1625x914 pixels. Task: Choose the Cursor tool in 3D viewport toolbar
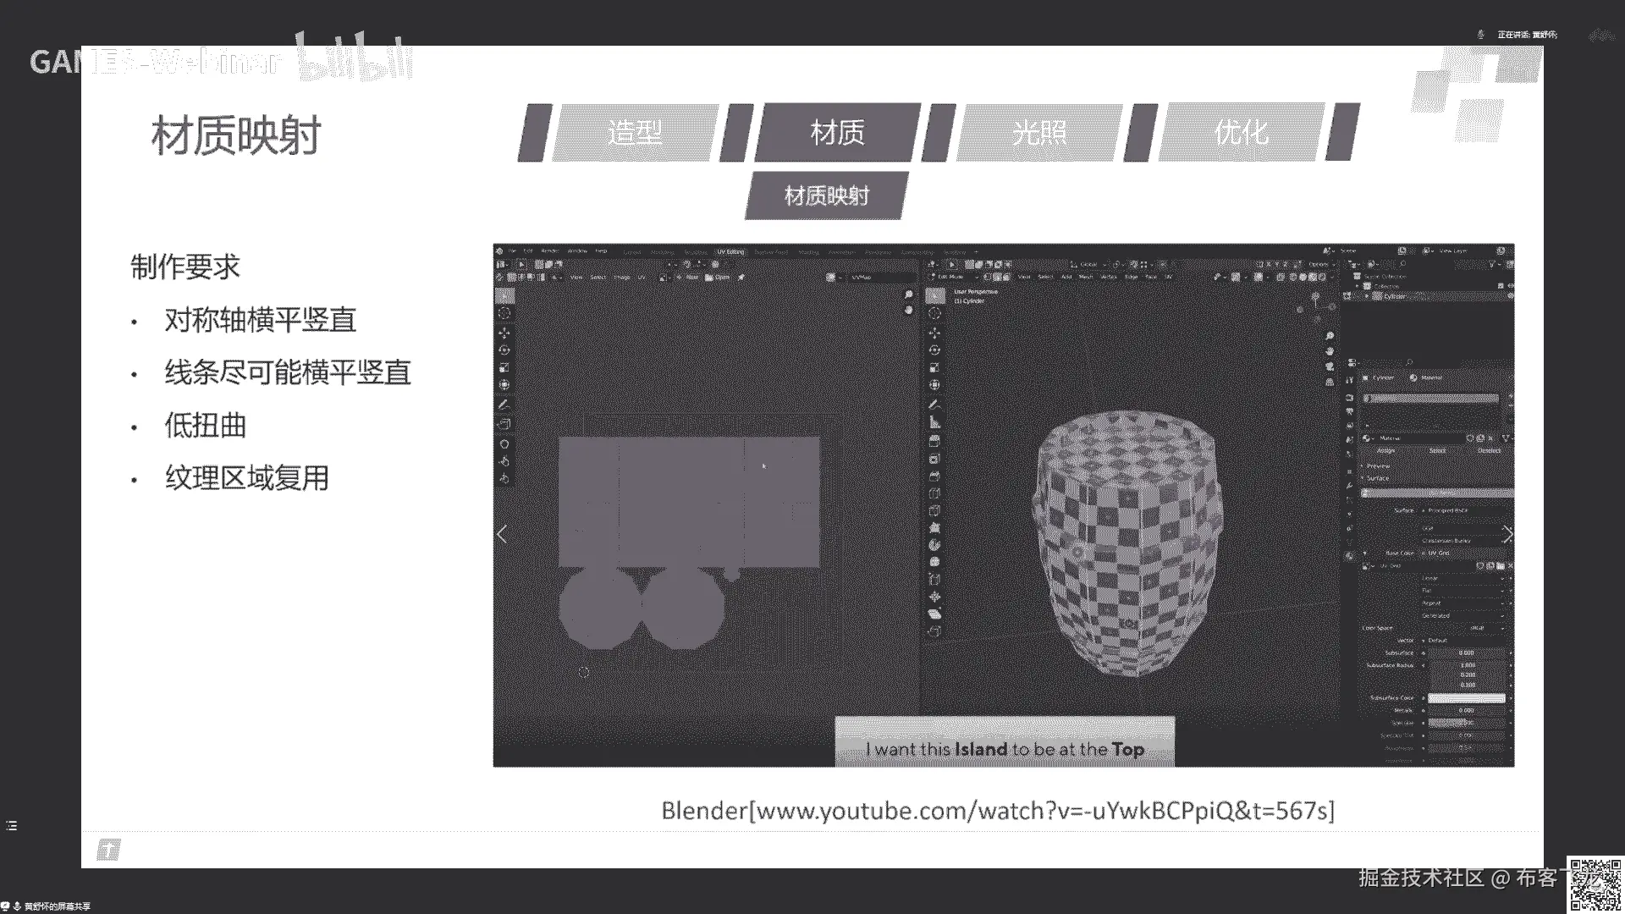[x=934, y=314]
